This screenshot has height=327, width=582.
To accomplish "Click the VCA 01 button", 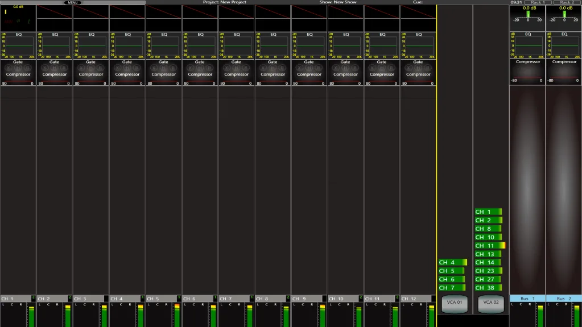I will pos(455,304).
